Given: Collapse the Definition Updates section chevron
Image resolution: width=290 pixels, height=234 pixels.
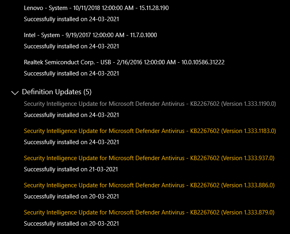Looking at the screenshot, I should point(15,93).
